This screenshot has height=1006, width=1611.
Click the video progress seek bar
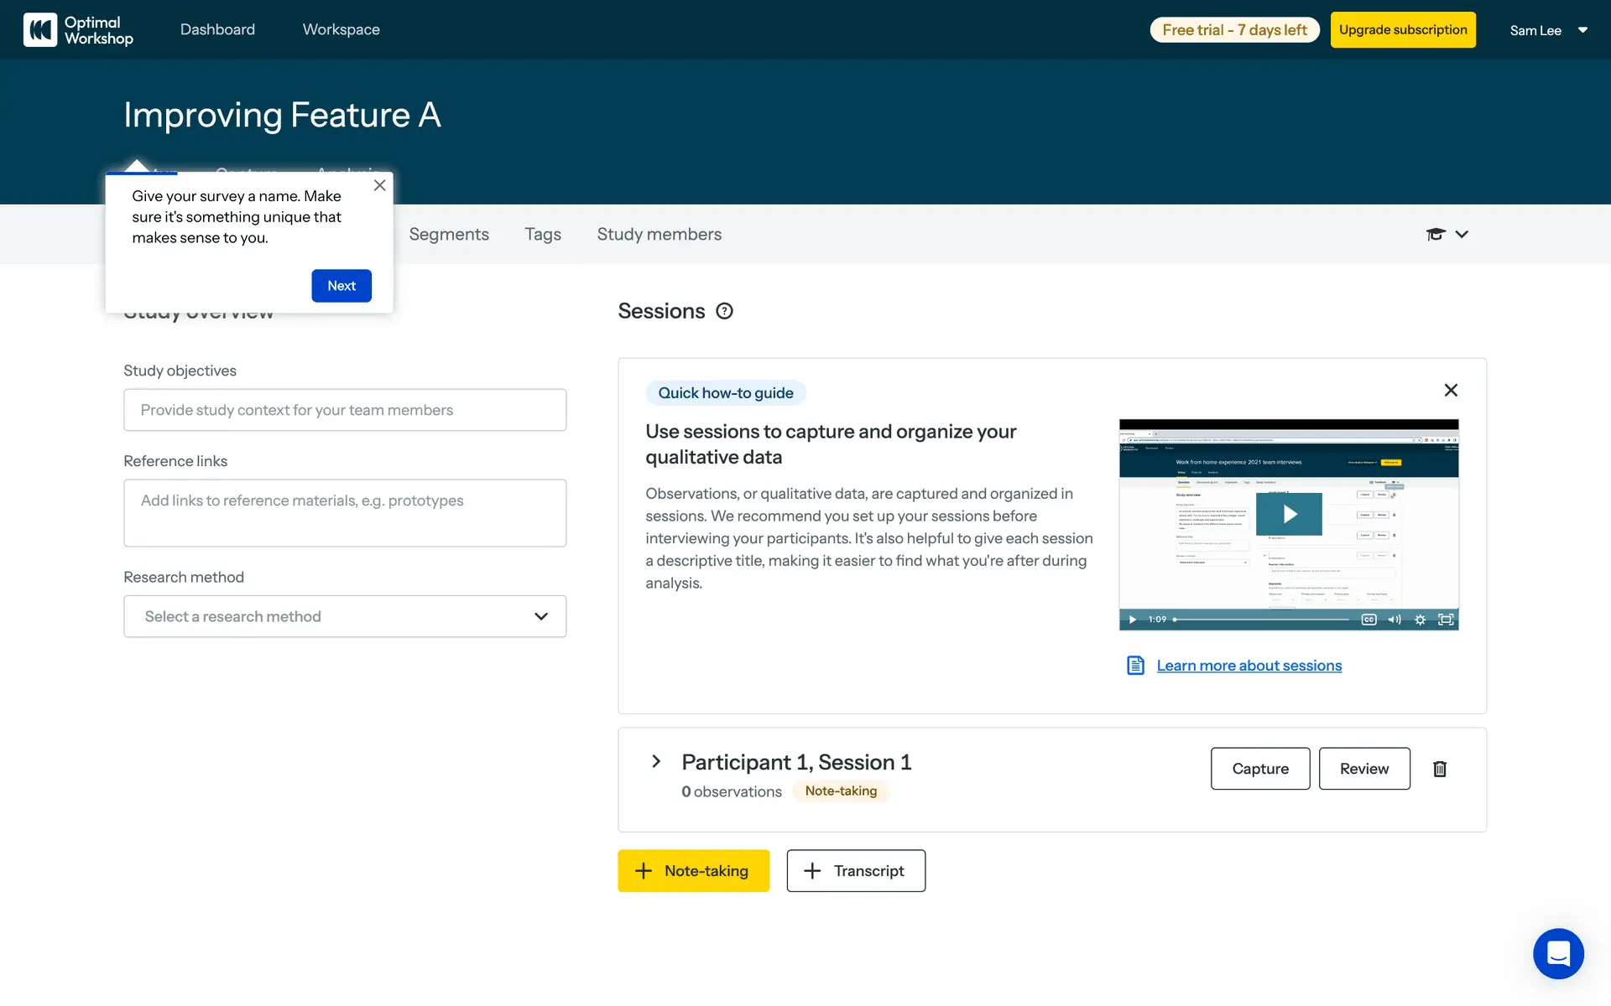1263,620
